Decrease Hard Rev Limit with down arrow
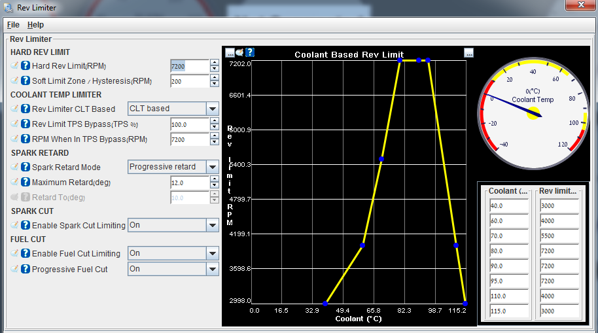598x333 pixels. click(x=215, y=69)
